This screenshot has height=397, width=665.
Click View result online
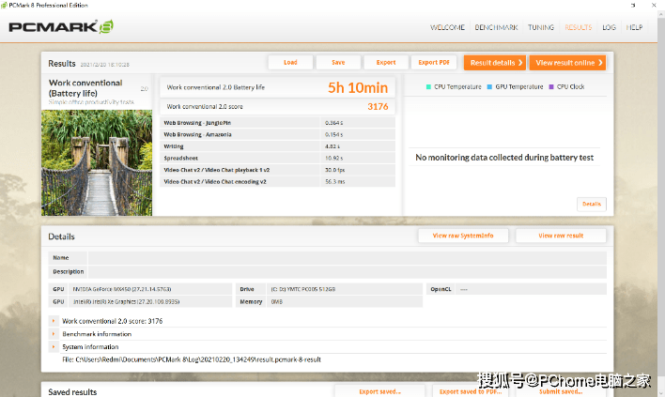point(567,63)
